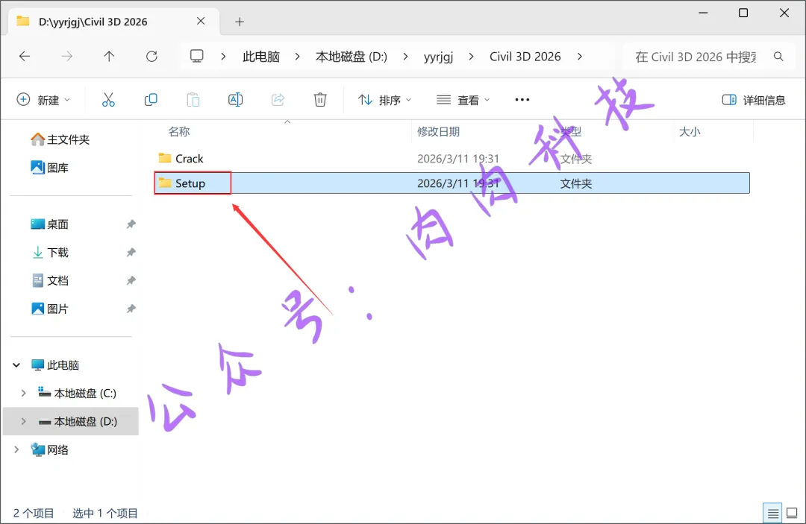The image size is (806, 524).
Task: Sort by 大小 column header
Action: click(690, 132)
